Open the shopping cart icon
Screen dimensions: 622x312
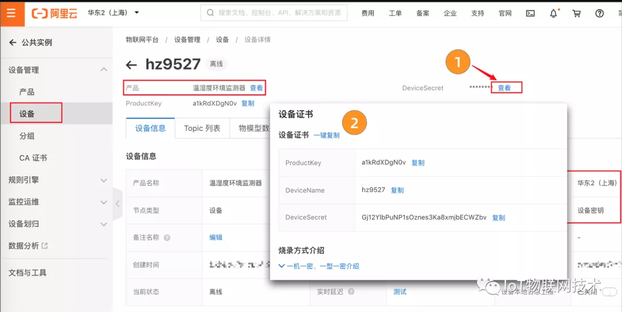point(577,13)
